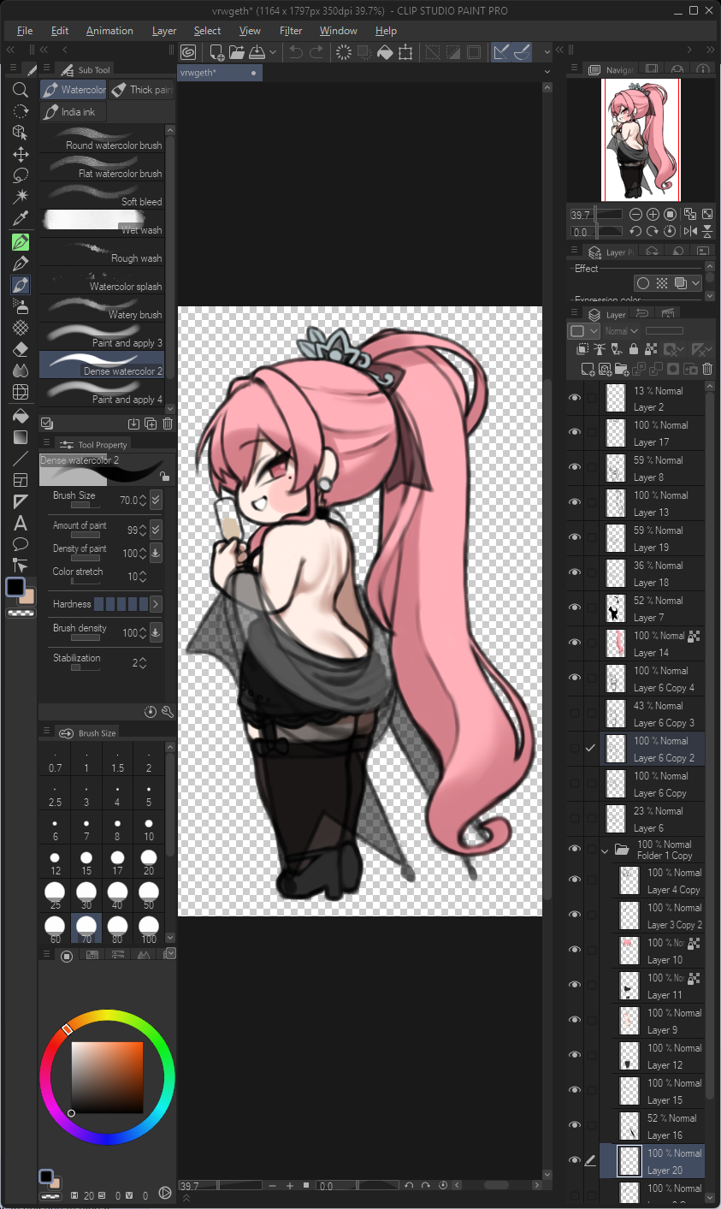Viewport: 721px width, 1209px height.
Task: Click Delete layer trash icon in Layer panel
Action: (706, 370)
